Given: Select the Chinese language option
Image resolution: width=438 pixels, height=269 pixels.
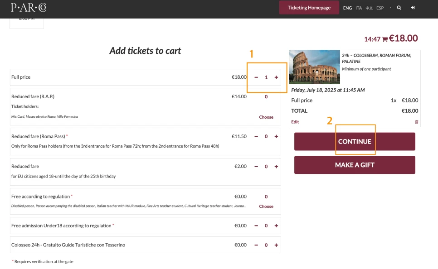Looking at the screenshot, I should pyautogui.click(x=369, y=8).
